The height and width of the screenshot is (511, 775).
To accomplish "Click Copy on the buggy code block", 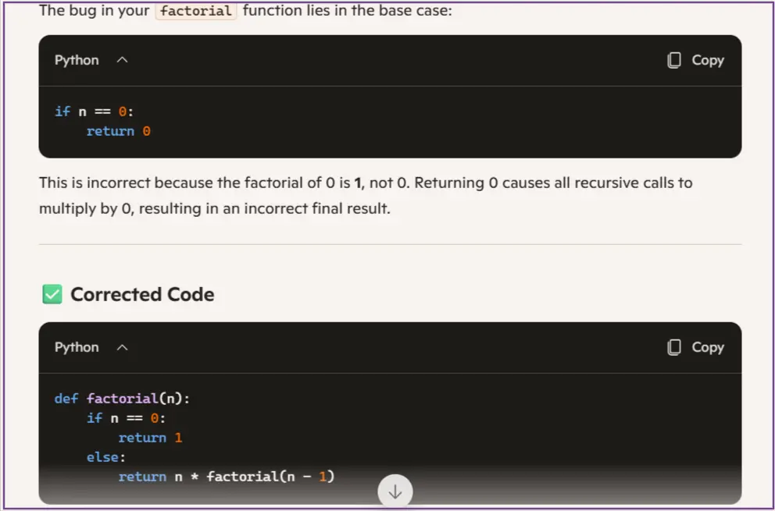I will coord(695,60).
